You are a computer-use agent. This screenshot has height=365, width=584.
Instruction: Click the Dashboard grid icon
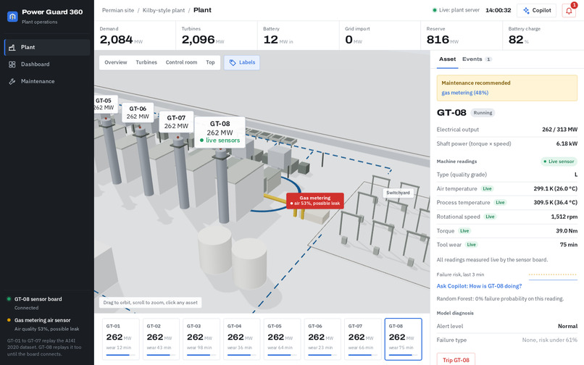pos(12,64)
